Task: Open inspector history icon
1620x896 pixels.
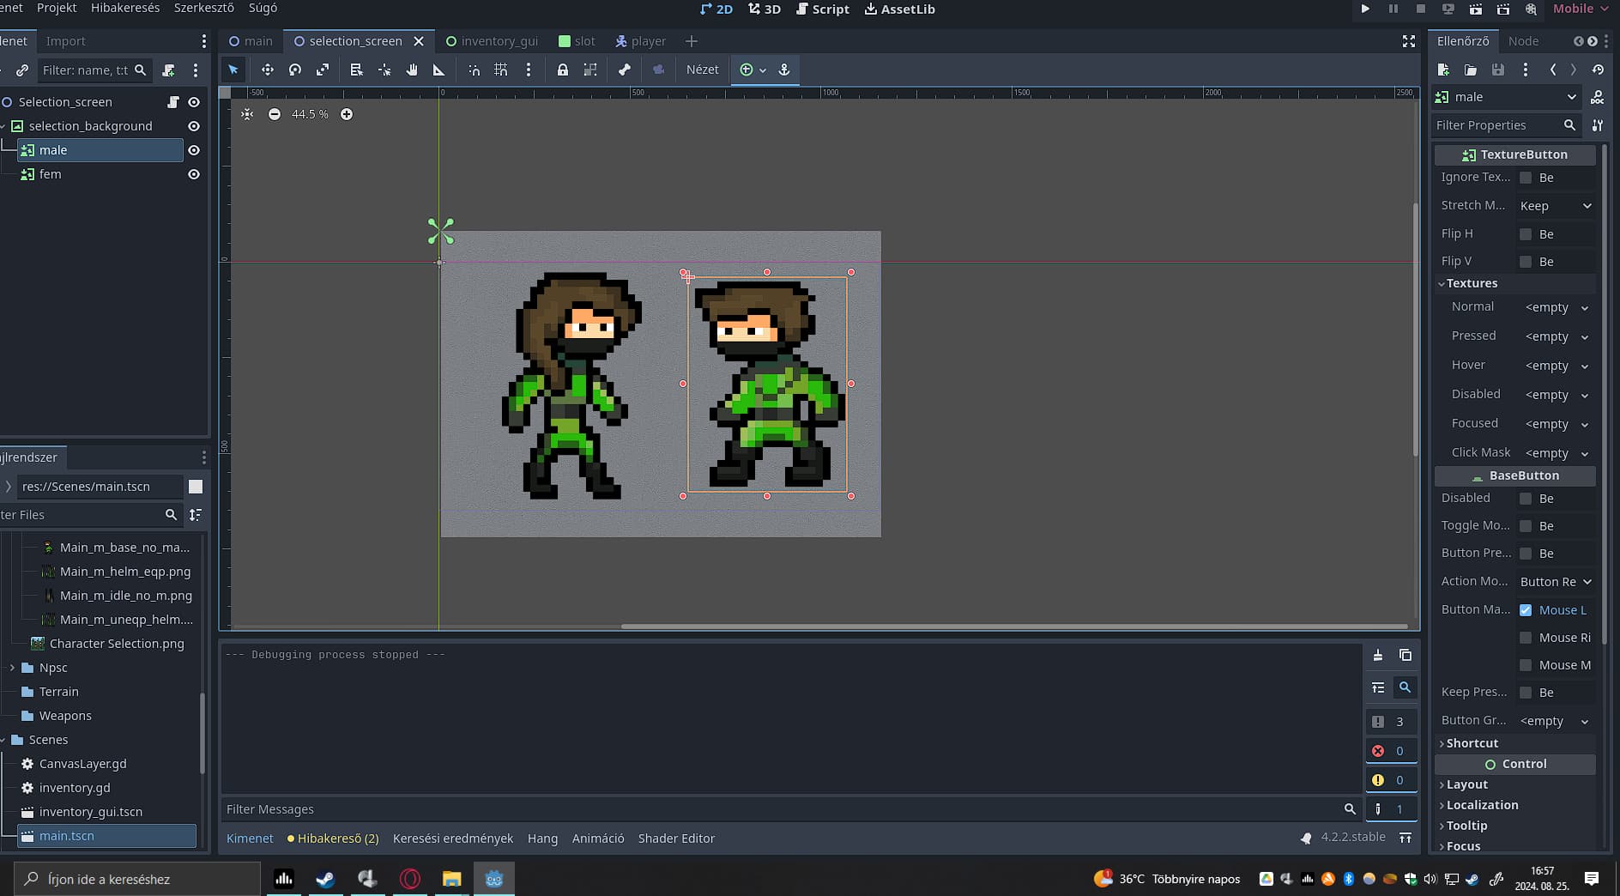Action: point(1598,70)
